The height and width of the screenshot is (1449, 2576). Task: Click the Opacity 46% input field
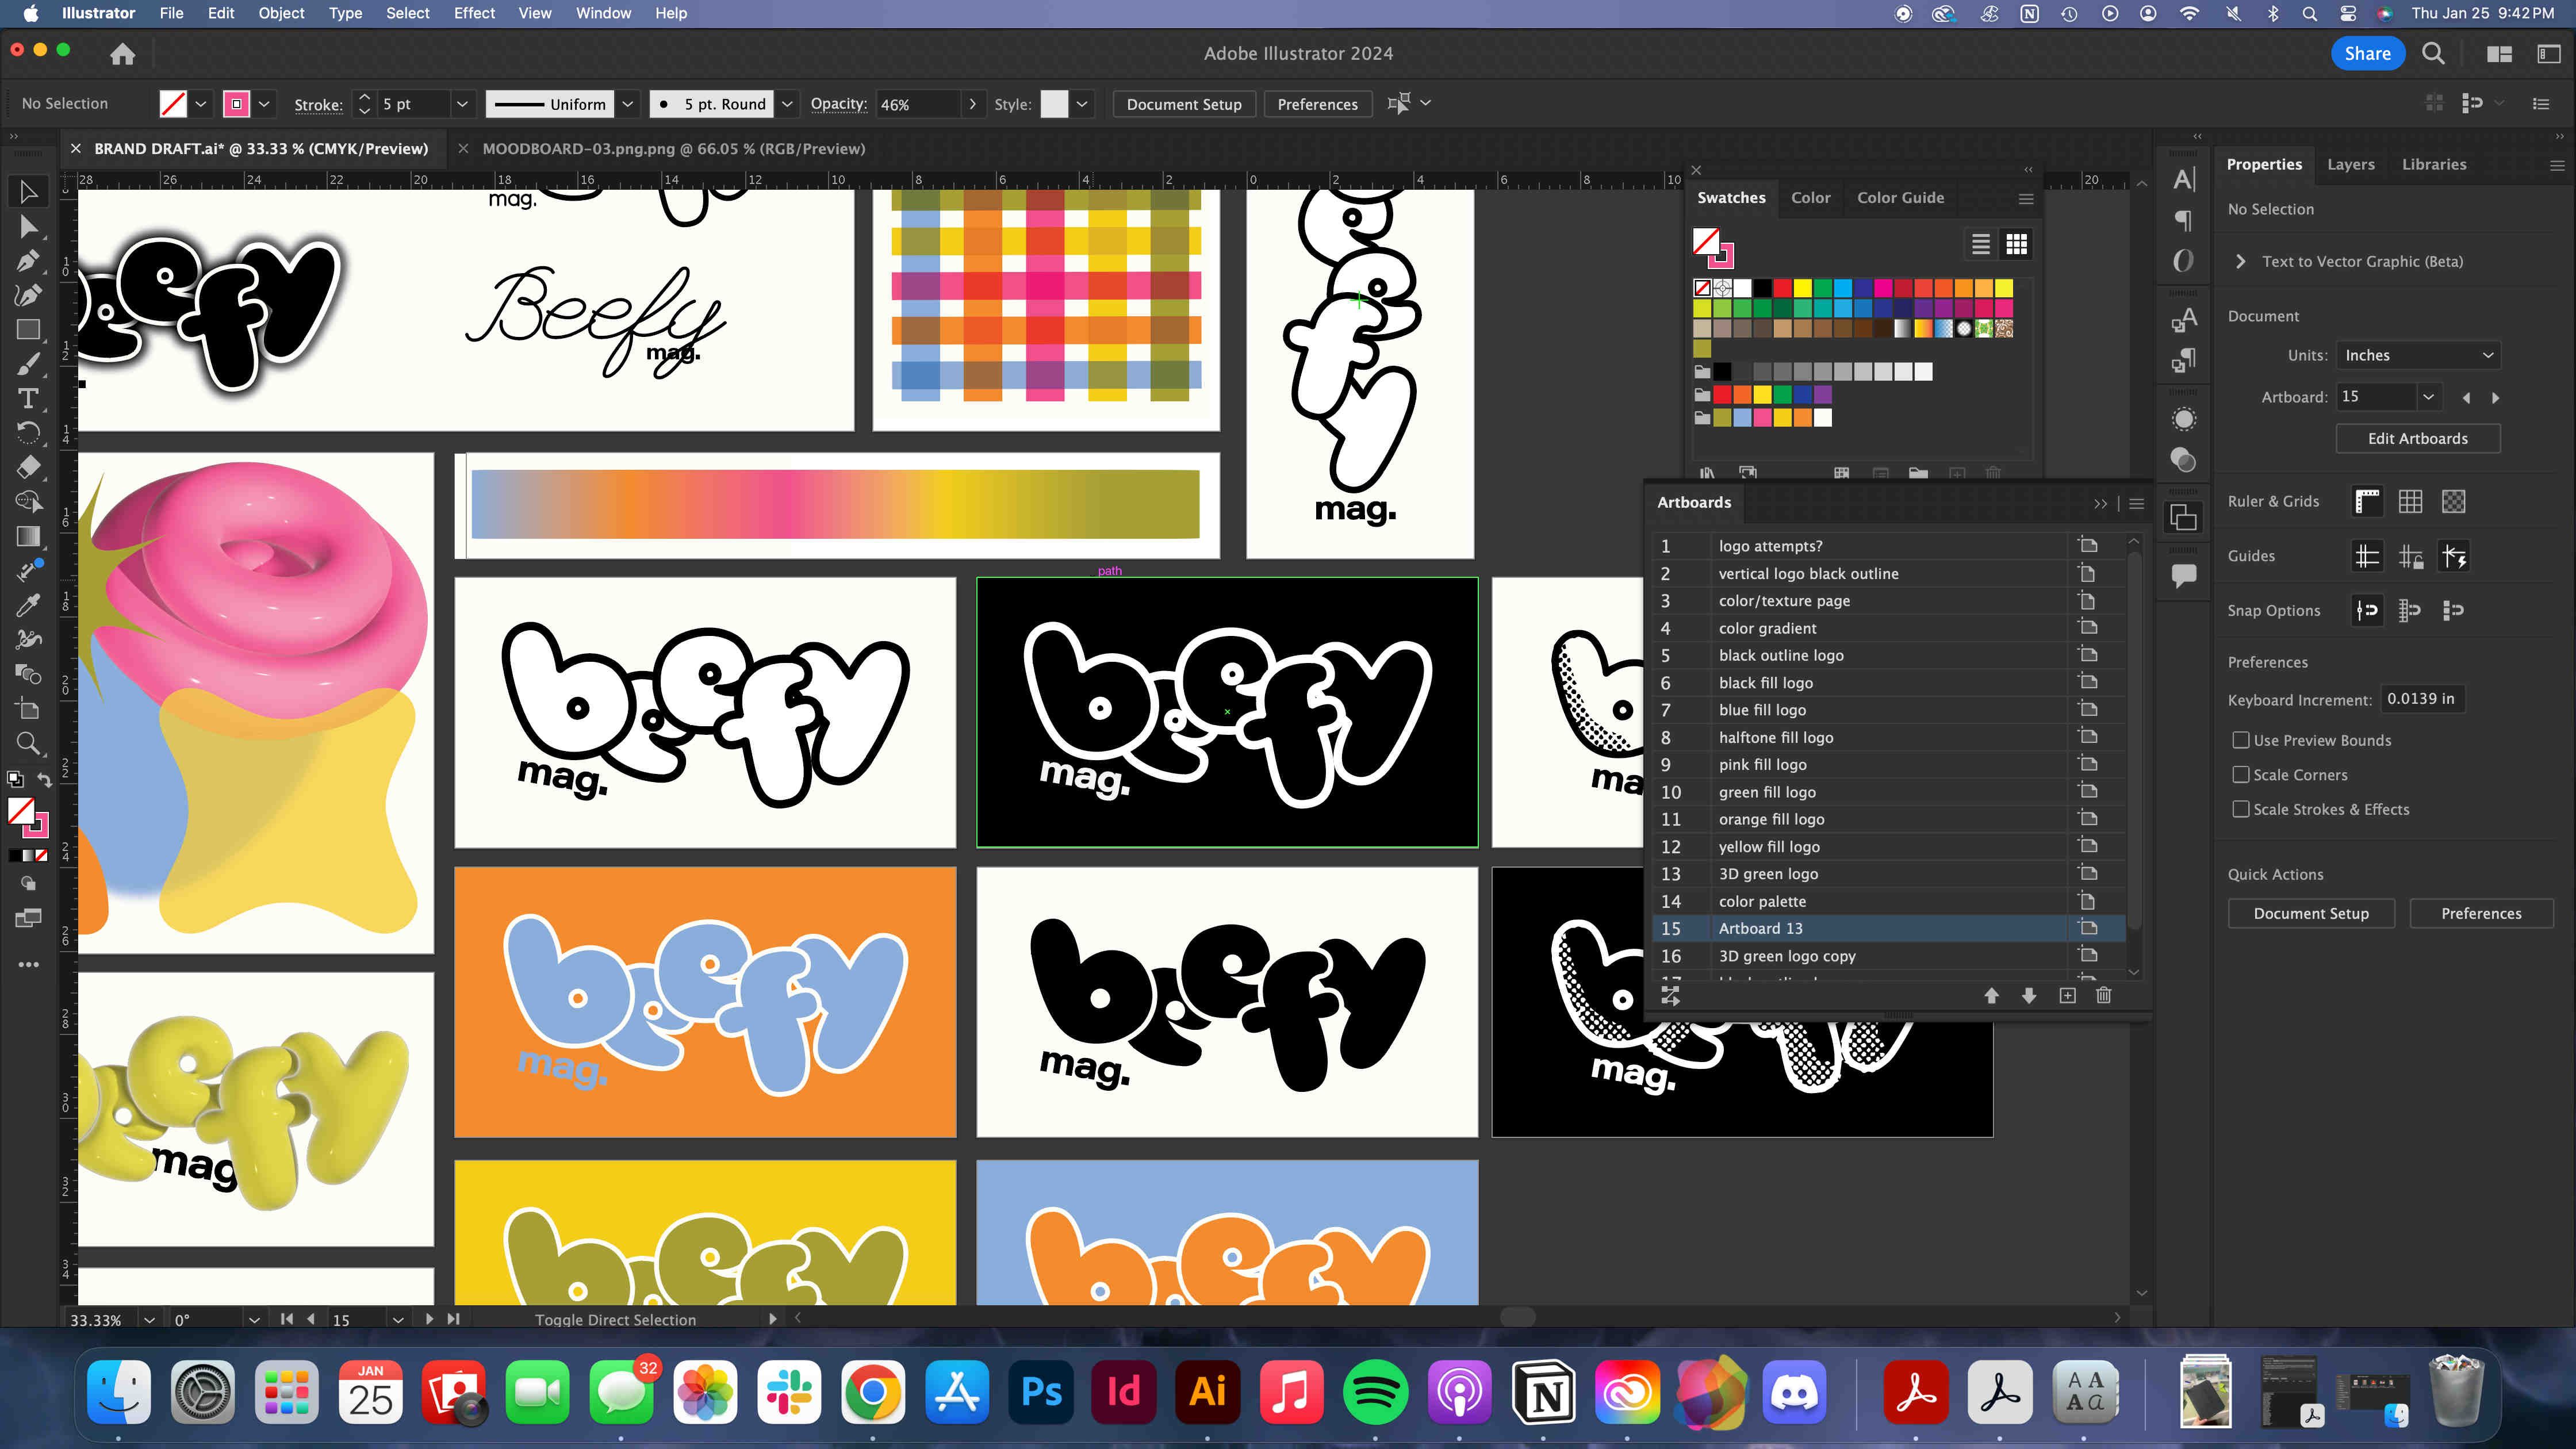point(918,104)
